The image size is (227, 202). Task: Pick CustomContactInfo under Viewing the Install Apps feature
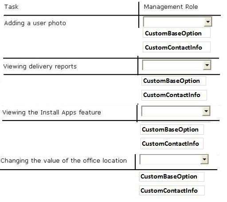[172, 144]
